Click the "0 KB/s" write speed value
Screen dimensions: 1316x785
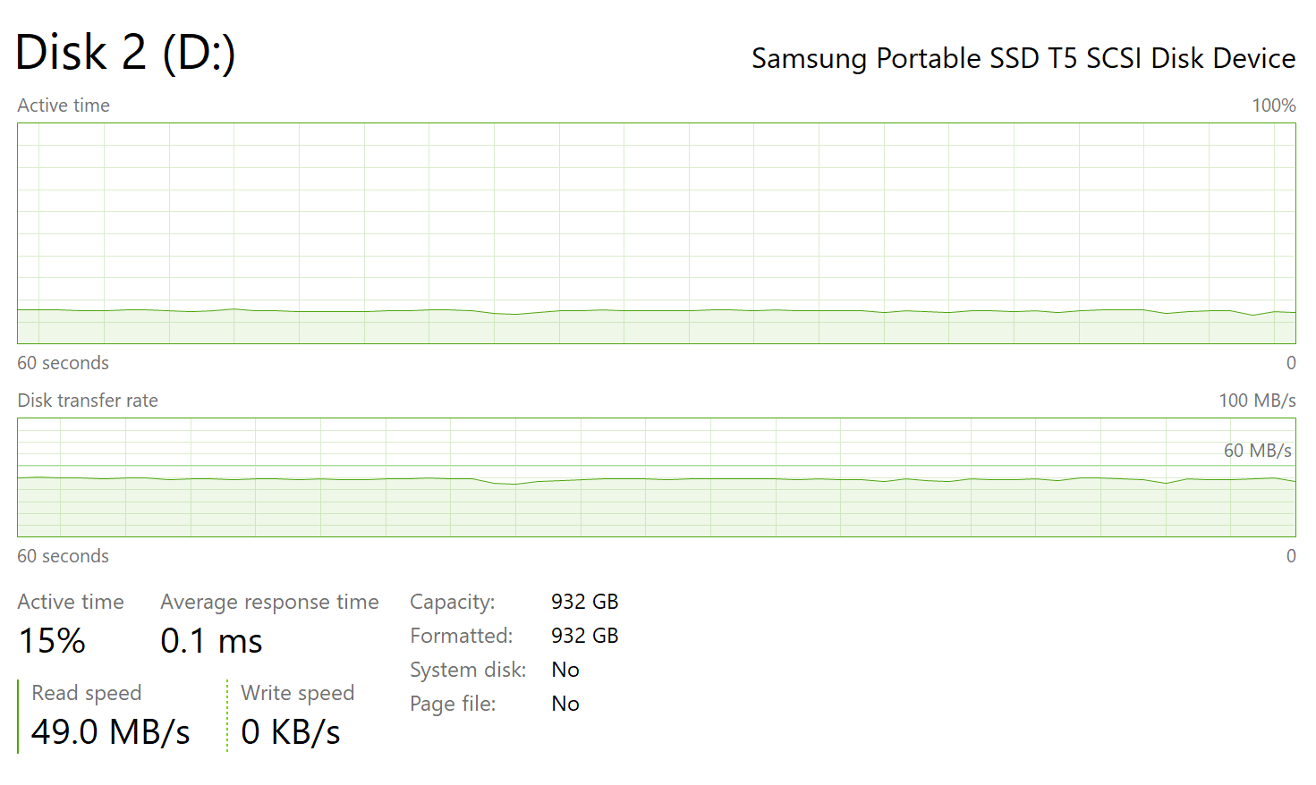click(x=291, y=732)
